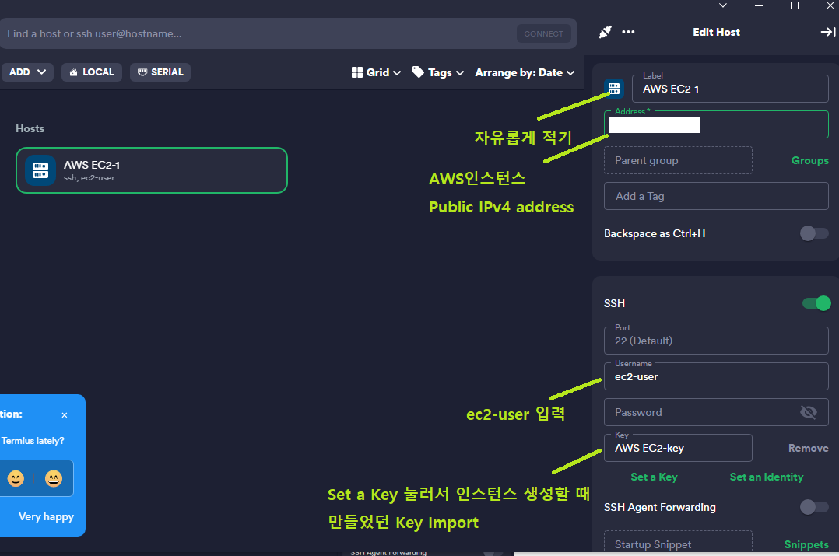Toggle Backspace as Ctrl+H switch

814,233
